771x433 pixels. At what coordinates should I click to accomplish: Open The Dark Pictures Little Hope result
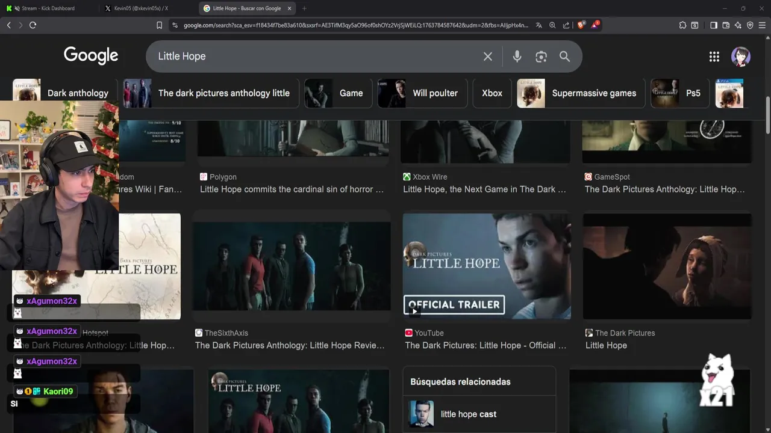606,346
